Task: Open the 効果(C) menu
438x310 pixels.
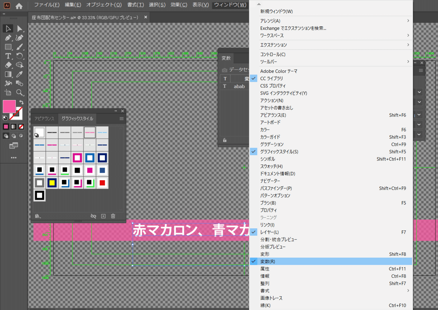Action: point(179,5)
